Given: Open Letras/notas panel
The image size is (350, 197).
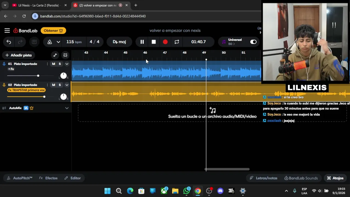Looking at the screenshot, I should (x=264, y=178).
